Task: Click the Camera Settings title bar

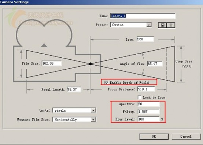Action: pos(101,2)
